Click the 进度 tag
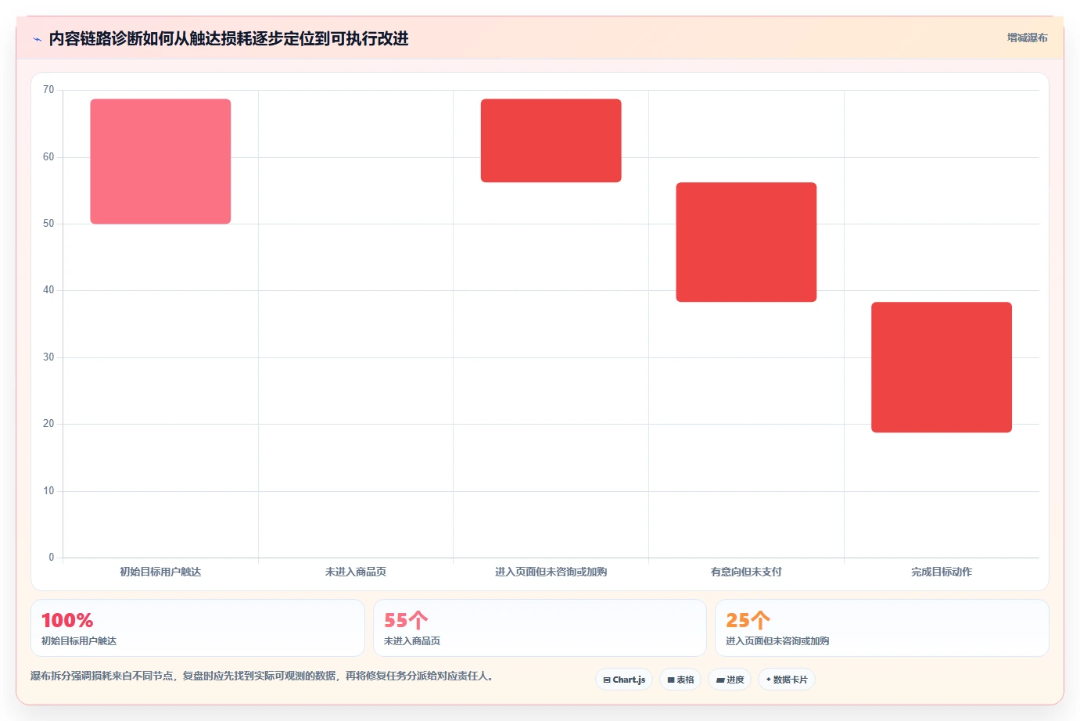Image resolution: width=1080 pixels, height=721 pixels. click(x=730, y=680)
